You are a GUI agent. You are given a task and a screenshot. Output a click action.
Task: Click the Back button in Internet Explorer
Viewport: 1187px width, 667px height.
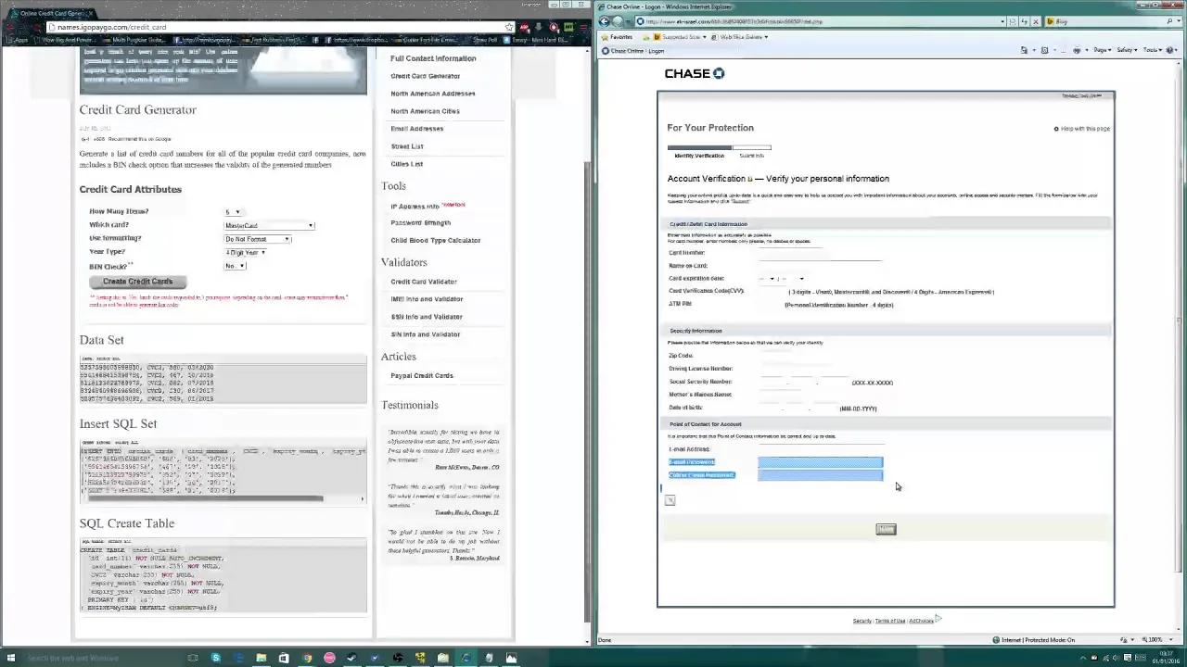[605, 21]
